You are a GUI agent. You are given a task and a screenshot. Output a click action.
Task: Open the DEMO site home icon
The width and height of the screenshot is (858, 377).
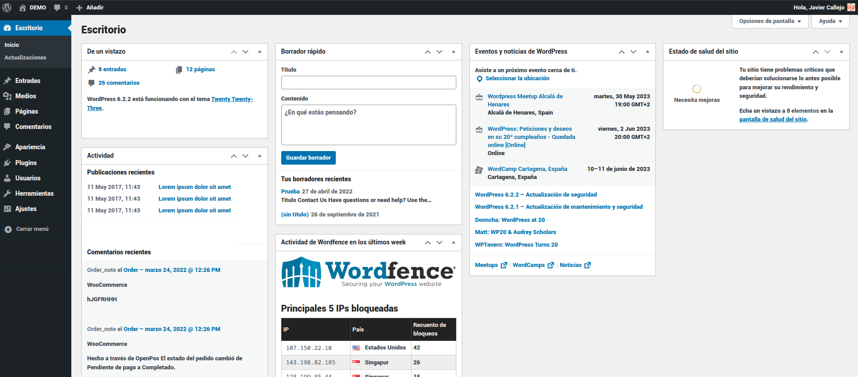(x=23, y=8)
